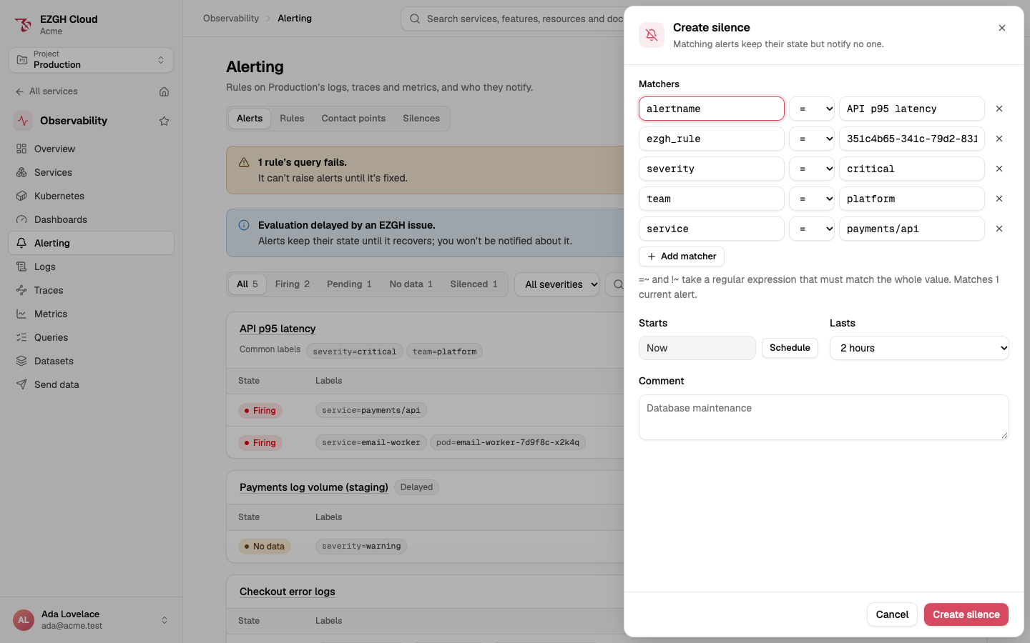1030x643 pixels.
Task: Filter alerts by Pending state
Action: point(349,284)
